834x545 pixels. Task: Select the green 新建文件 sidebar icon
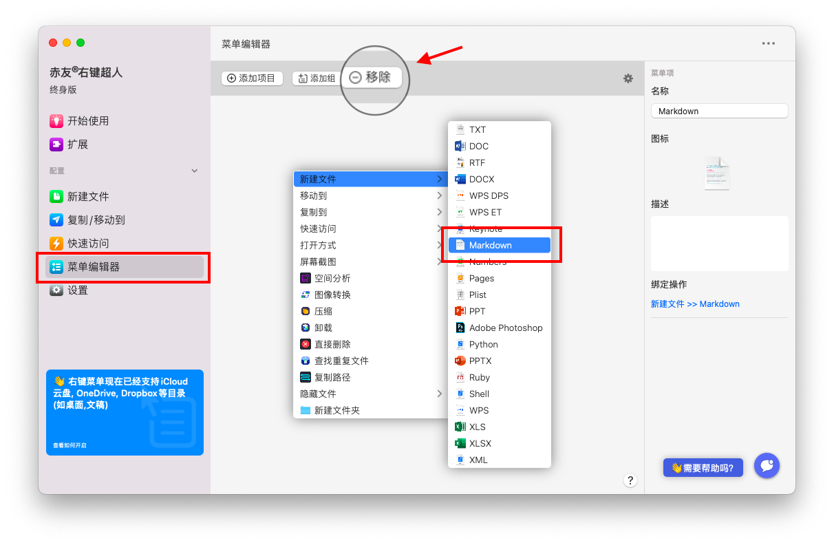click(x=56, y=197)
